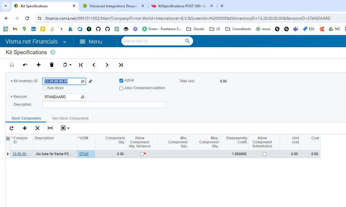Delete the selected component row
346x207 pixels.
pos(37,128)
